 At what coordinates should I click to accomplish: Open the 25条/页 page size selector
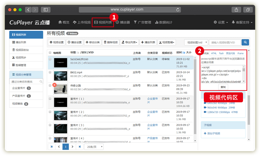coord(94,147)
